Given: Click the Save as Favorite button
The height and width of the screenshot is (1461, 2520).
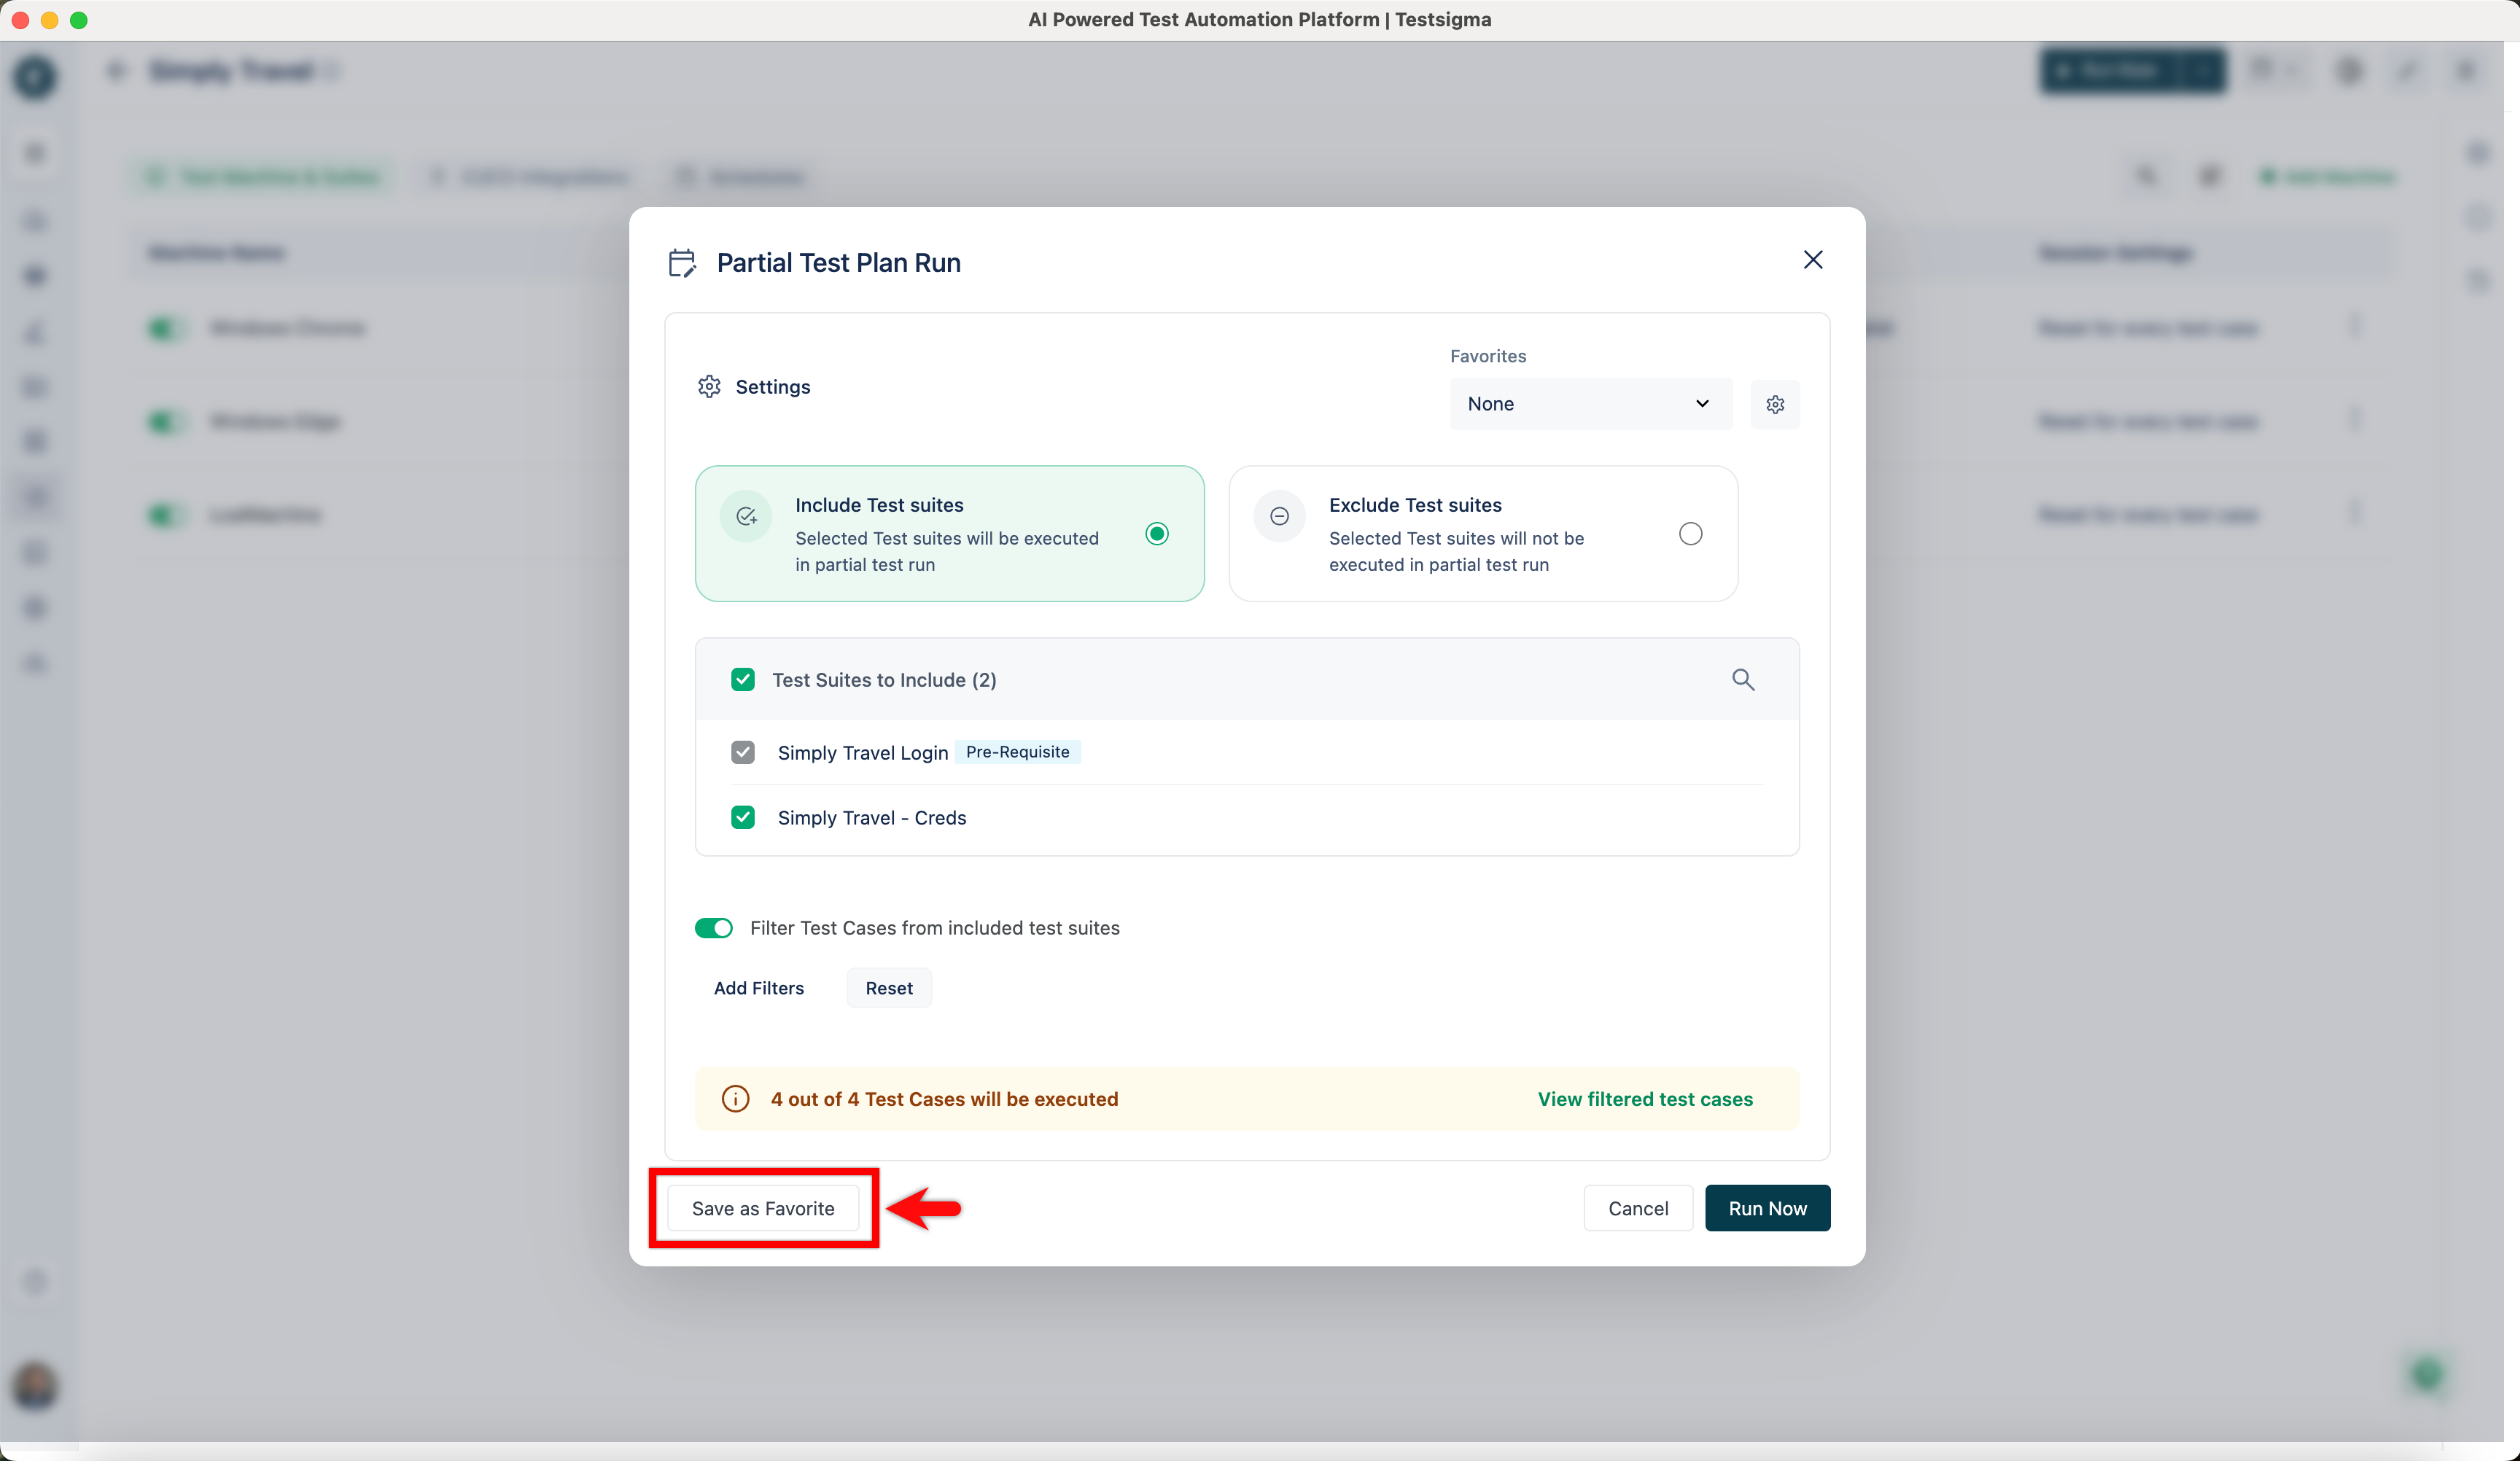Looking at the screenshot, I should [x=762, y=1208].
